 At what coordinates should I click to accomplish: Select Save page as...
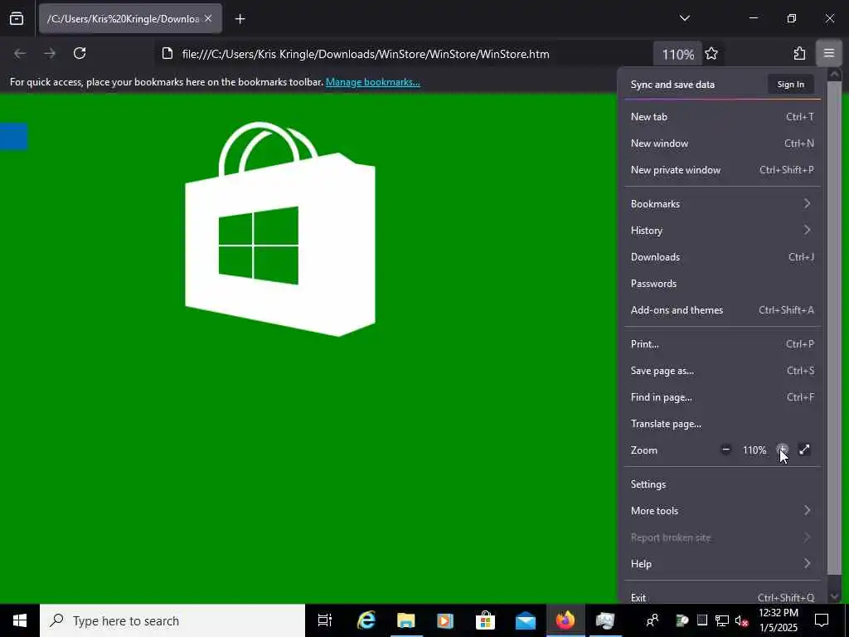pos(722,371)
